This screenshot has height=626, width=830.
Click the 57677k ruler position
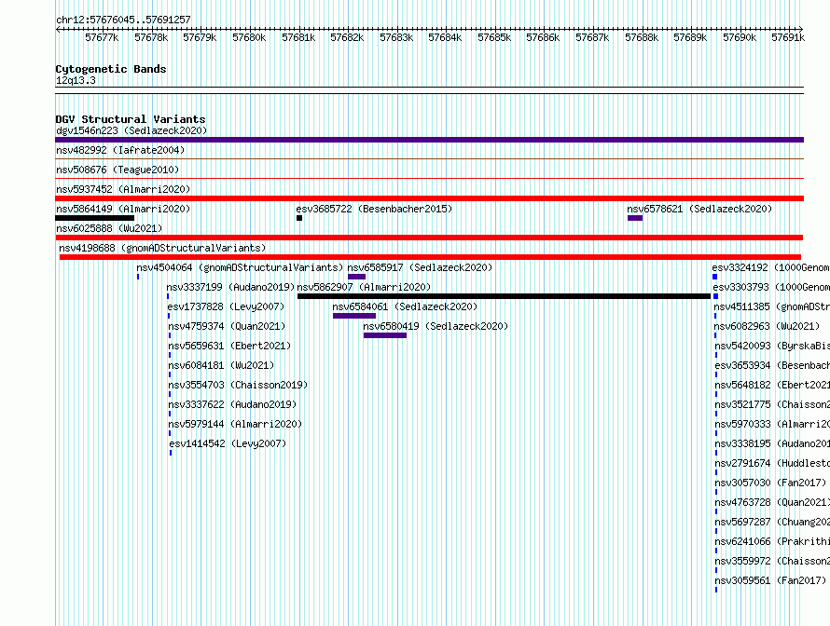click(x=102, y=37)
